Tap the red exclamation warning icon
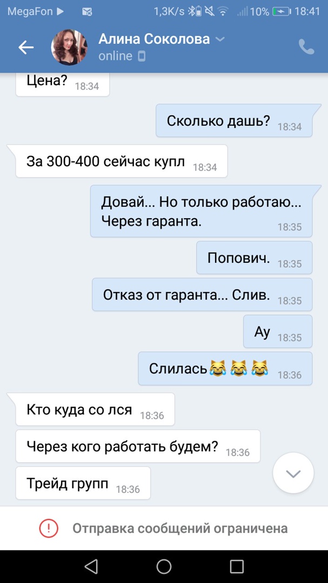 [49, 528]
